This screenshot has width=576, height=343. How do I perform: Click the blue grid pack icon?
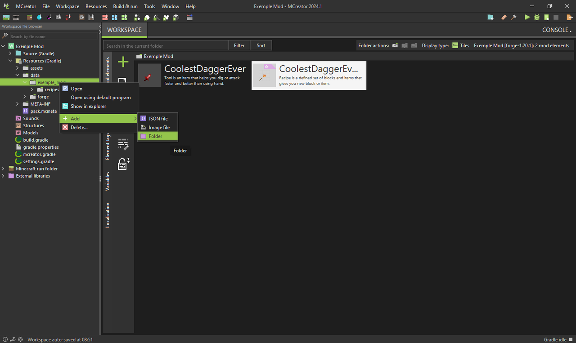point(114,17)
